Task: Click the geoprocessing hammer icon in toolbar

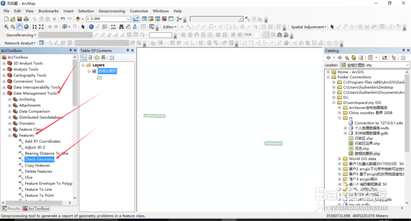Action: [x=247, y=19]
